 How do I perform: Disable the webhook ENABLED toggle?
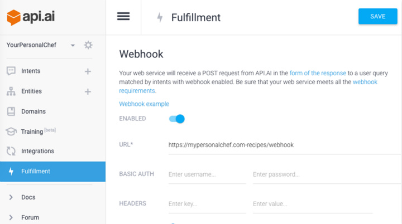pos(176,119)
